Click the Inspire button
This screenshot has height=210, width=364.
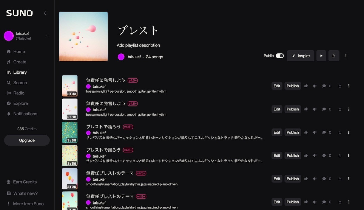(x=300, y=56)
